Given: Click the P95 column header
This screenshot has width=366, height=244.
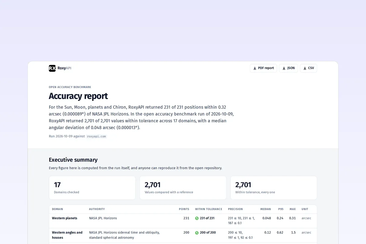Looking at the screenshot, I should pyautogui.click(x=281, y=209).
